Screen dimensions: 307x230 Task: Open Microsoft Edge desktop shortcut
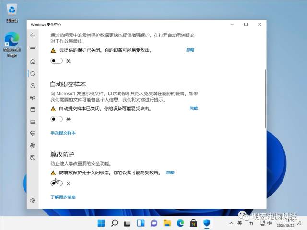click(x=12, y=45)
